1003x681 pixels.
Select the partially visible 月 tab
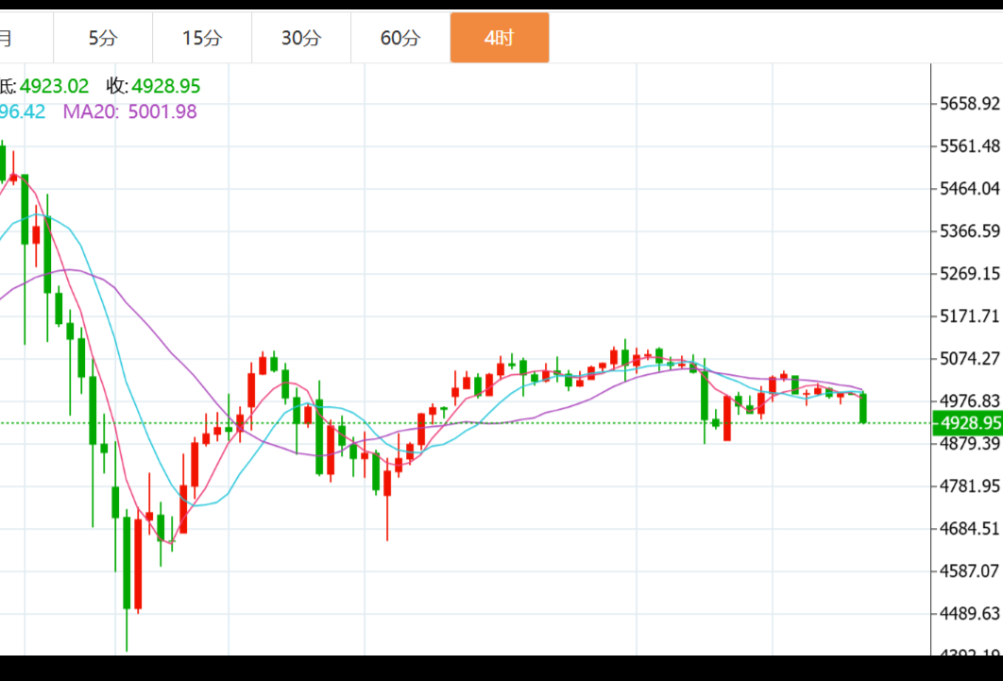click(x=8, y=38)
